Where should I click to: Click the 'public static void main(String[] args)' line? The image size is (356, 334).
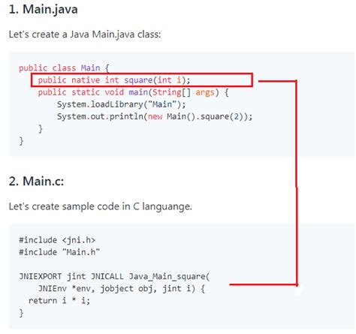(x=133, y=92)
